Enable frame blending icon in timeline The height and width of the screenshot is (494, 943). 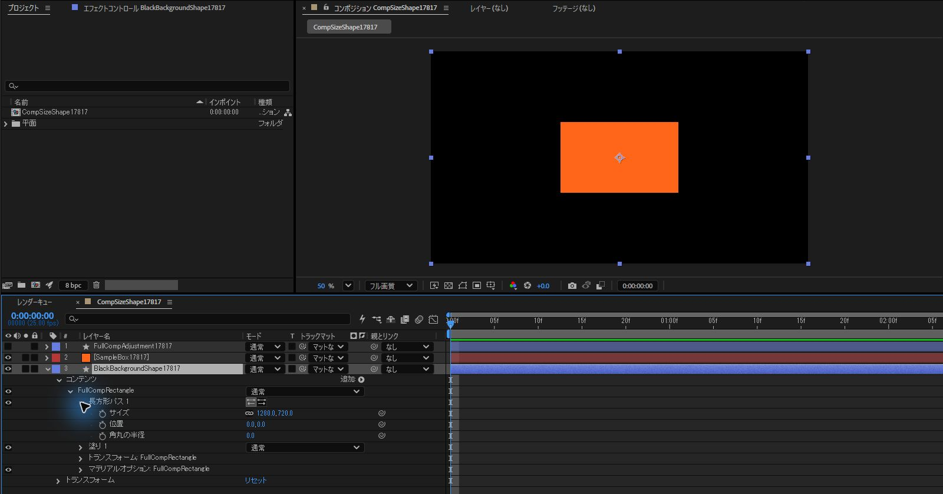[x=405, y=320]
